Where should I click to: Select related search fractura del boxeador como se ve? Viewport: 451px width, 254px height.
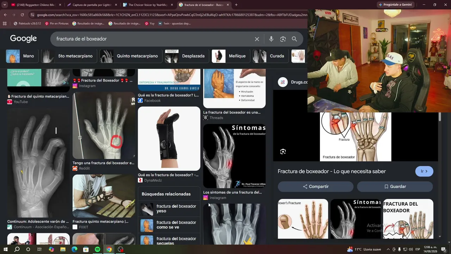(169, 225)
